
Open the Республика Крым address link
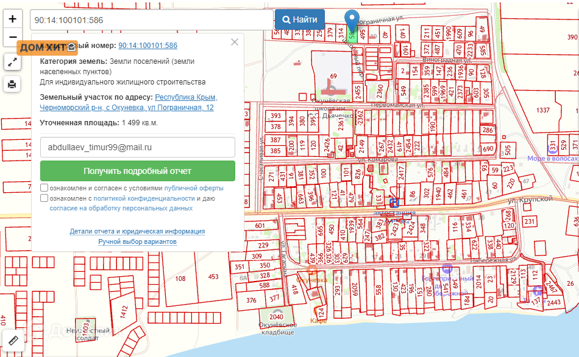pos(186,97)
